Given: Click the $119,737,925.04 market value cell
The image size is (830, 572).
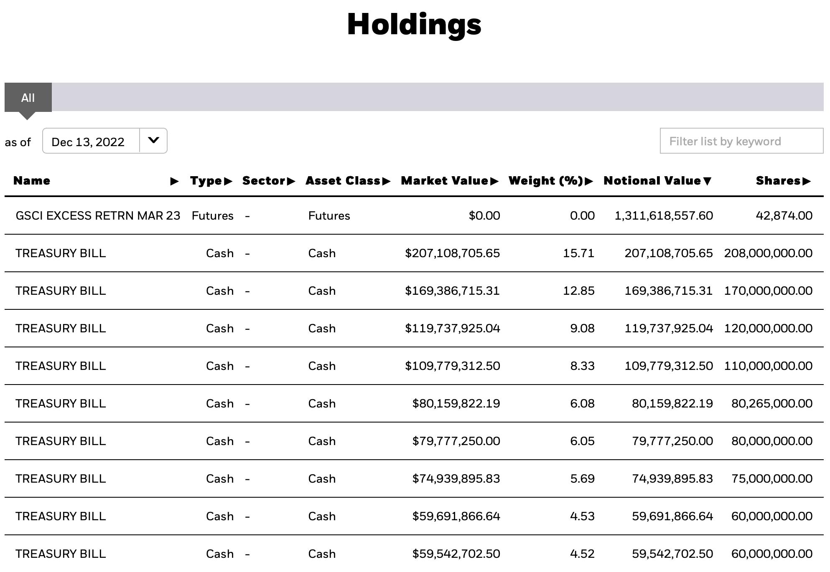Looking at the screenshot, I should 452,328.
